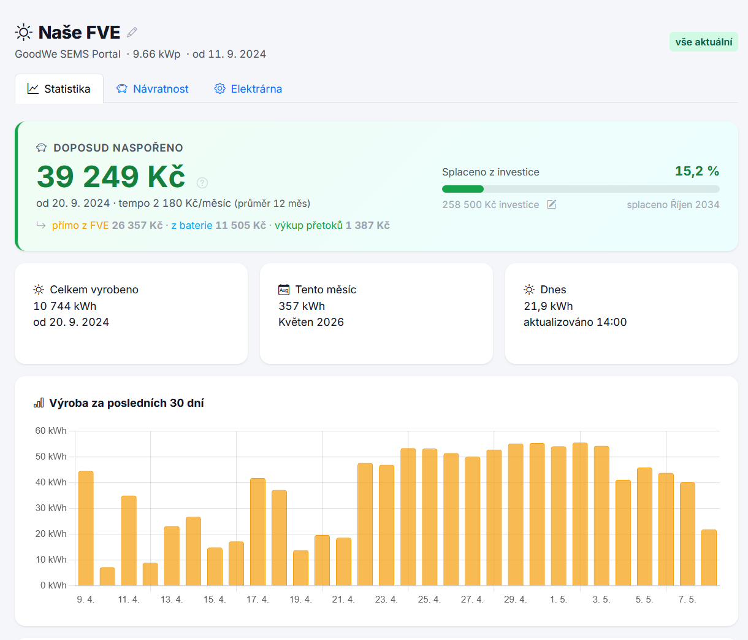Click the edit pencil next to Naše FVE
This screenshot has height=640, width=748.
coord(132,32)
